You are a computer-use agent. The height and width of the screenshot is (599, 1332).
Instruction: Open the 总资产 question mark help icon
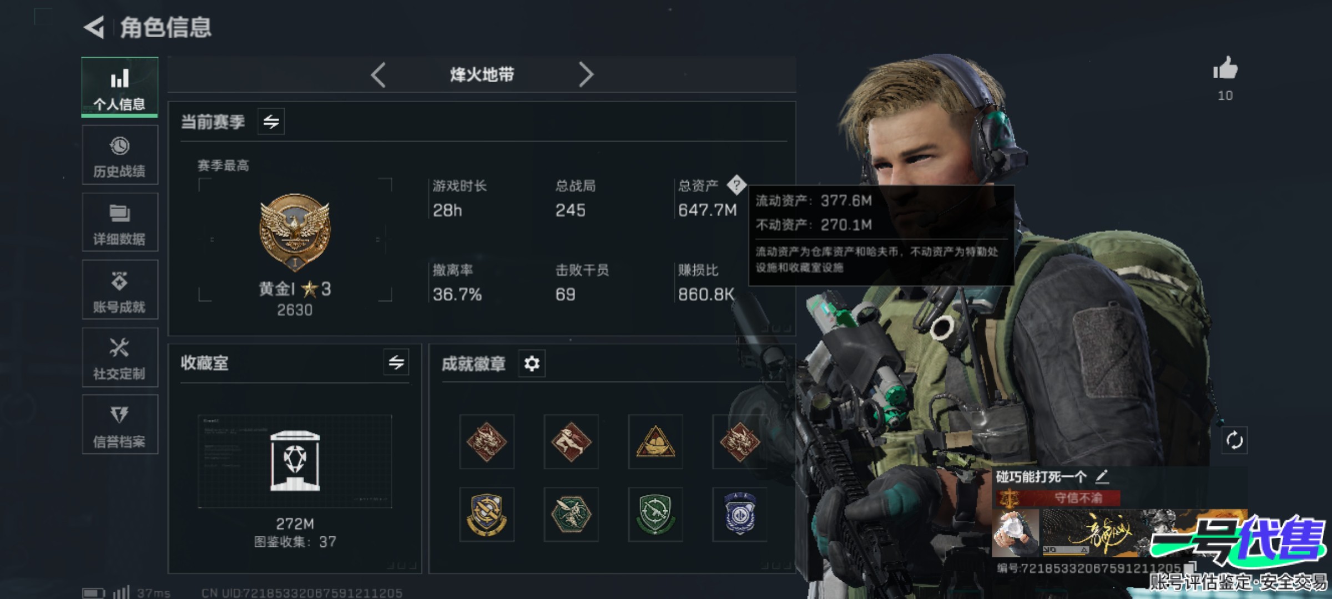coord(736,185)
